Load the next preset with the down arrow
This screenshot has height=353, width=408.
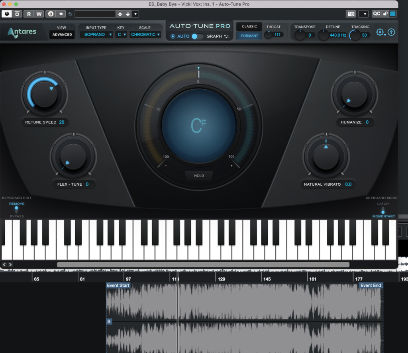pyautogui.click(x=128, y=14)
